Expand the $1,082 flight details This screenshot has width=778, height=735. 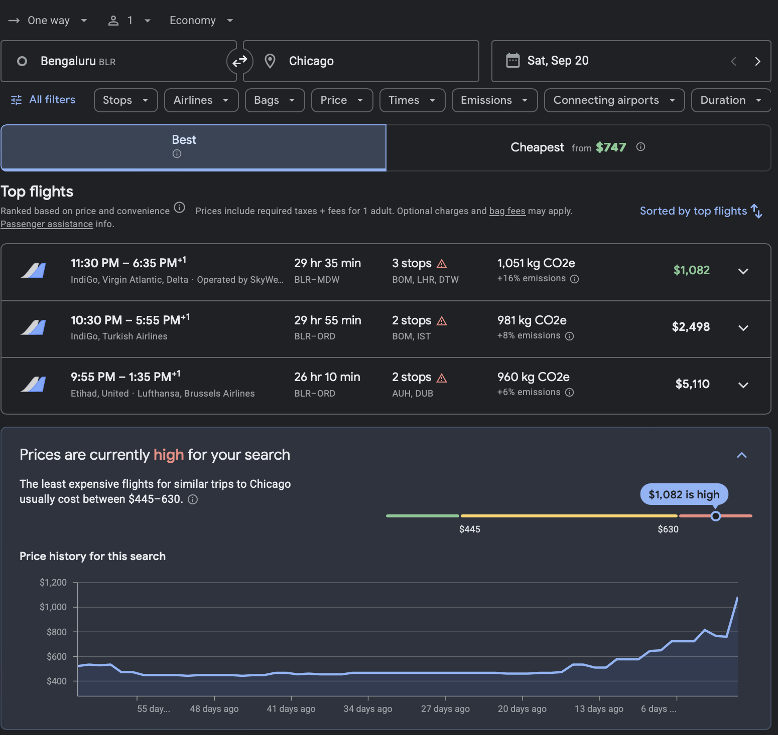point(743,271)
